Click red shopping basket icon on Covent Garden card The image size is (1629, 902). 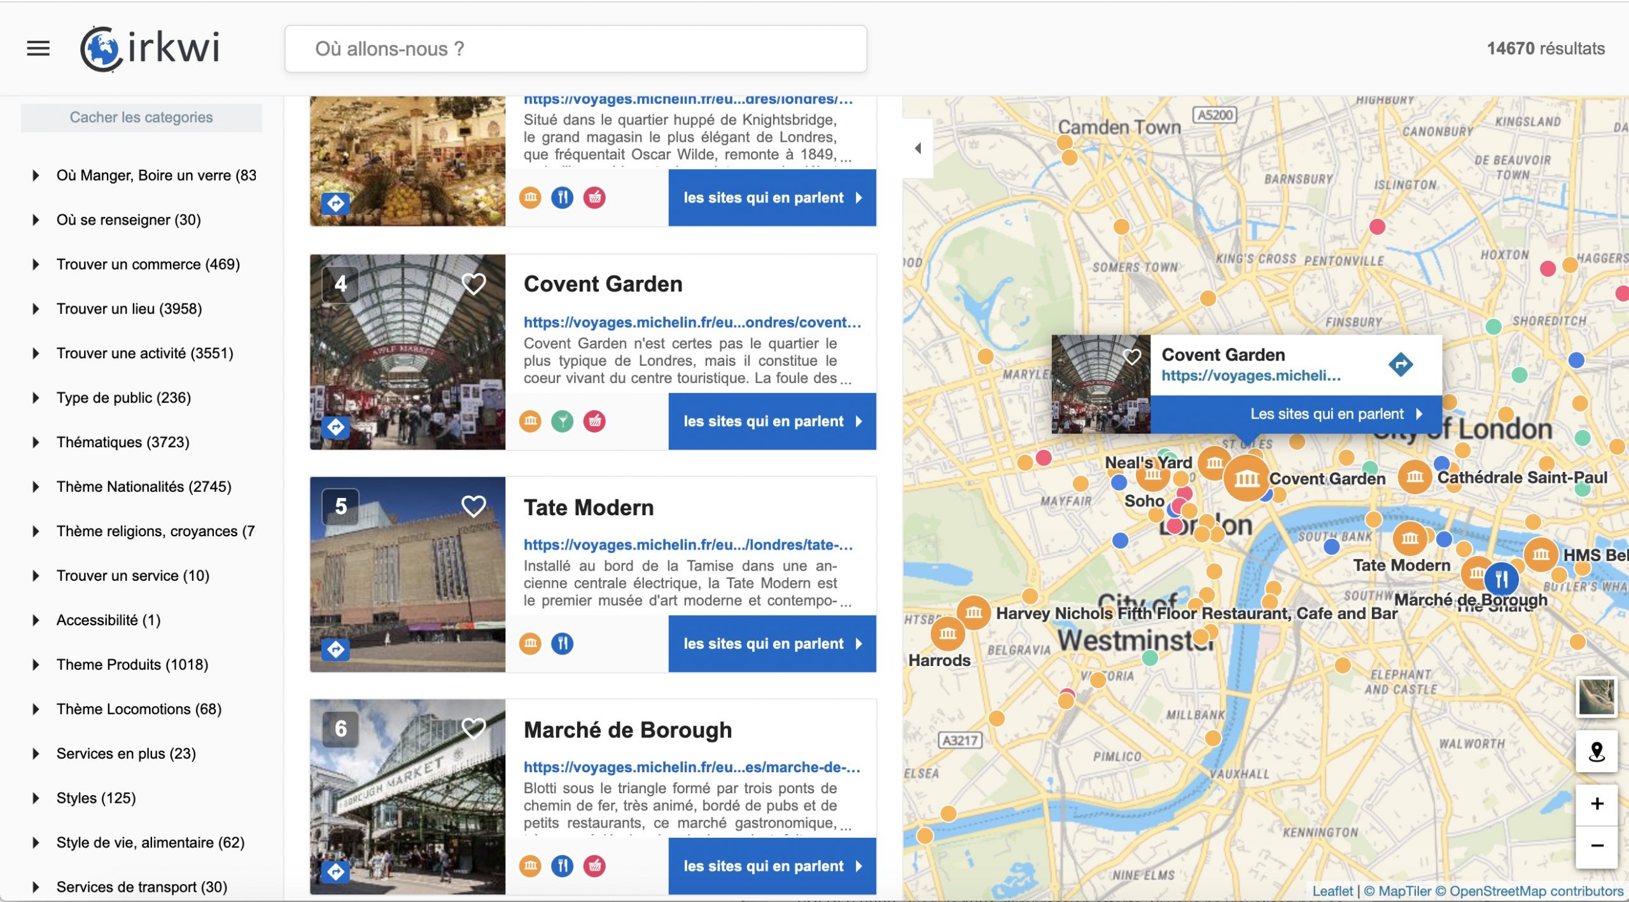pyautogui.click(x=594, y=421)
